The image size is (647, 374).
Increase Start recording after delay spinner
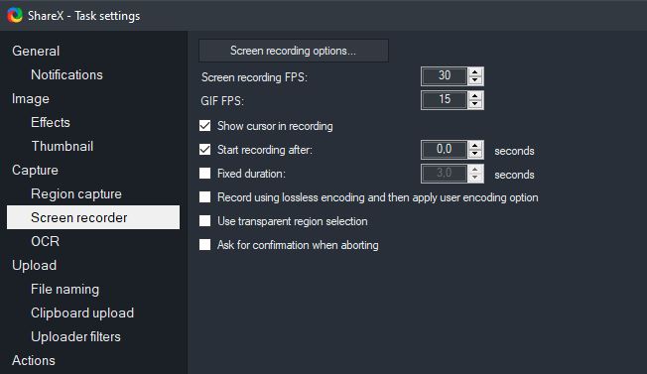click(475, 145)
